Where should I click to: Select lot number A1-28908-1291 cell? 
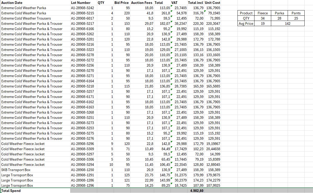[84, 175]
